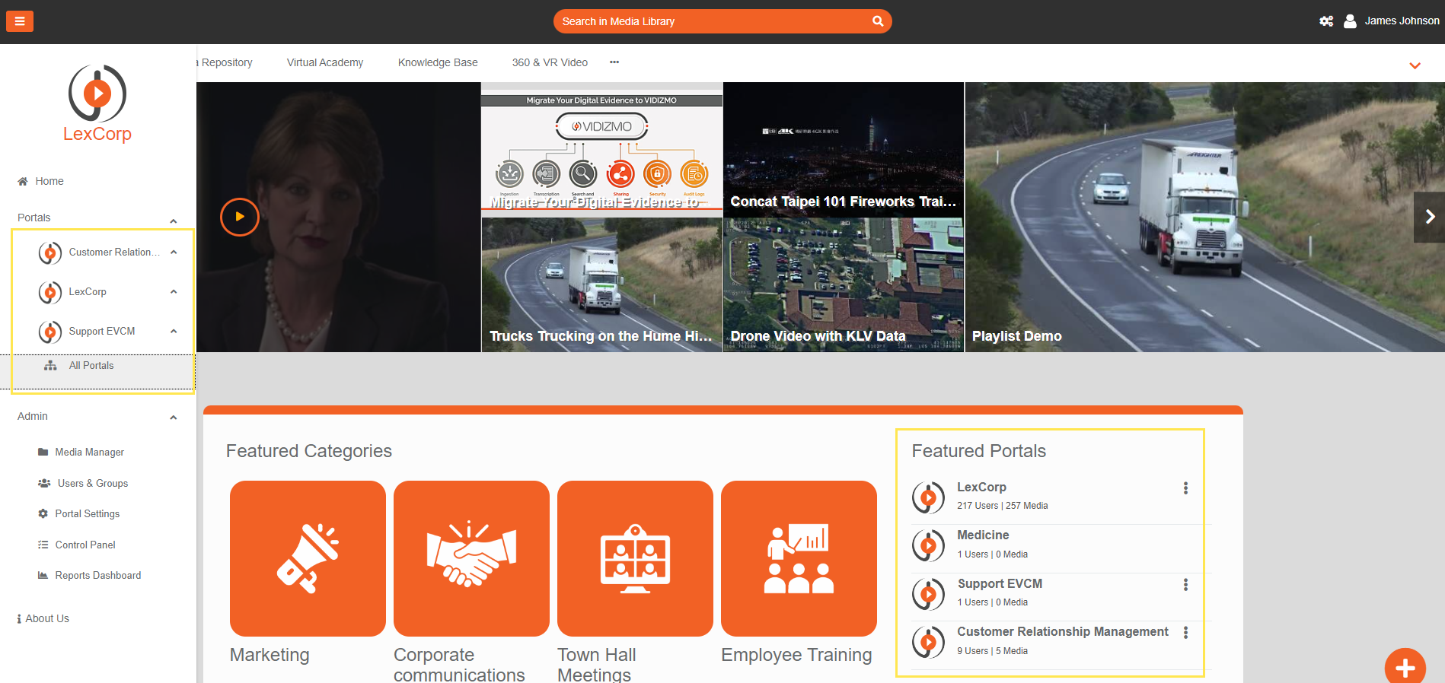Collapse the Portals section in sidebar
The width and height of the screenshot is (1445, 683).
pyautogui.click(x=174, y=221)
